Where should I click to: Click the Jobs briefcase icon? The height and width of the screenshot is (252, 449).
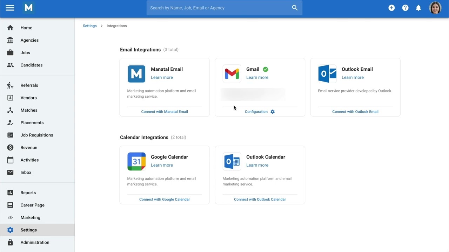(10, 52)
